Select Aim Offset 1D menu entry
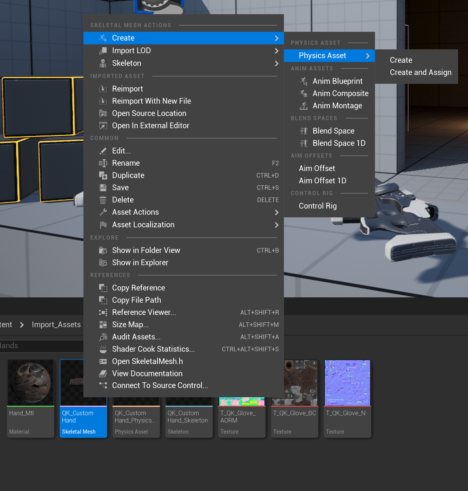468x491 pixels. [x=322, y=181]
